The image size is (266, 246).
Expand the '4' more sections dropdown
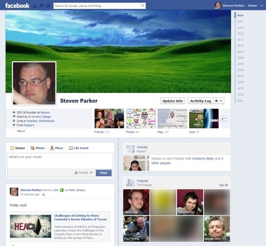pyautogui.click(x=224, y=119)
